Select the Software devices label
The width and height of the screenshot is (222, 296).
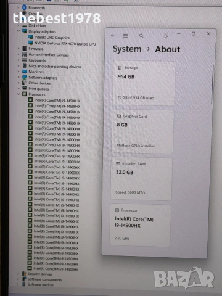[41, 284]
